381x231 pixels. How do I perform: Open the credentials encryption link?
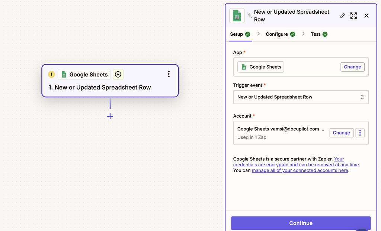click(x=296, y=165)
